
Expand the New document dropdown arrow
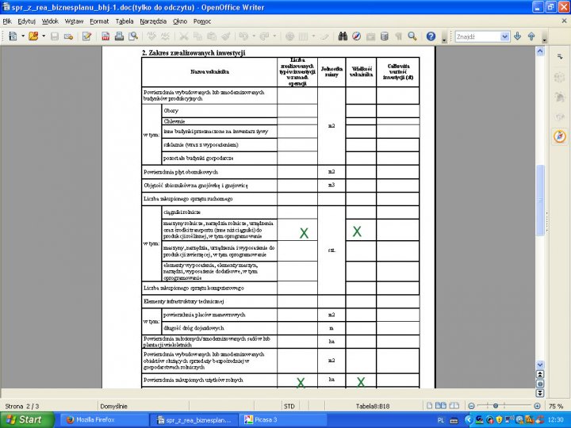tap(21, 36)
